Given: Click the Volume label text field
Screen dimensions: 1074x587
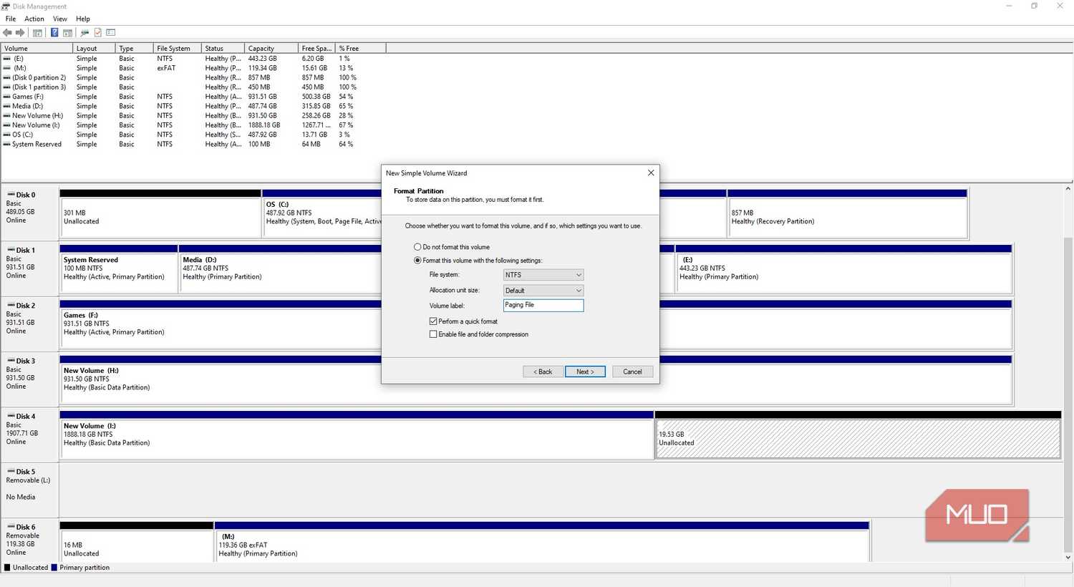Looking at the screenshot, I should (x=543, y=305).
